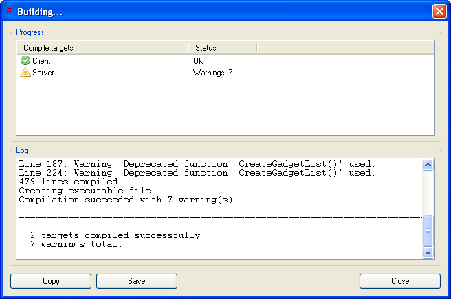Click the "Compilation succeeded with 7 warning(s)" line
The width and height of the screenshot is (451, 299).
pos(128,200)
